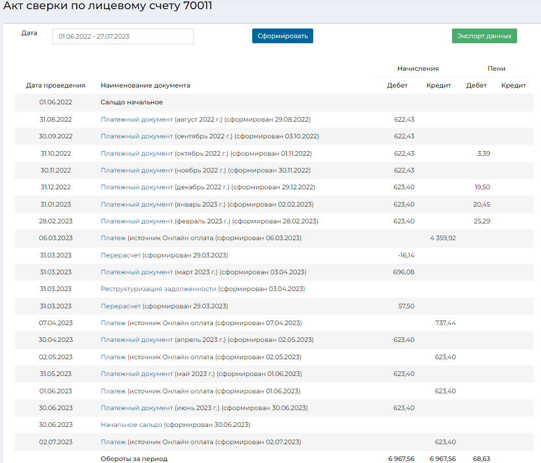Open Платежный документ for апрель 2023
541x463 pixels.
pyautogui.click(x=137, y=340)
